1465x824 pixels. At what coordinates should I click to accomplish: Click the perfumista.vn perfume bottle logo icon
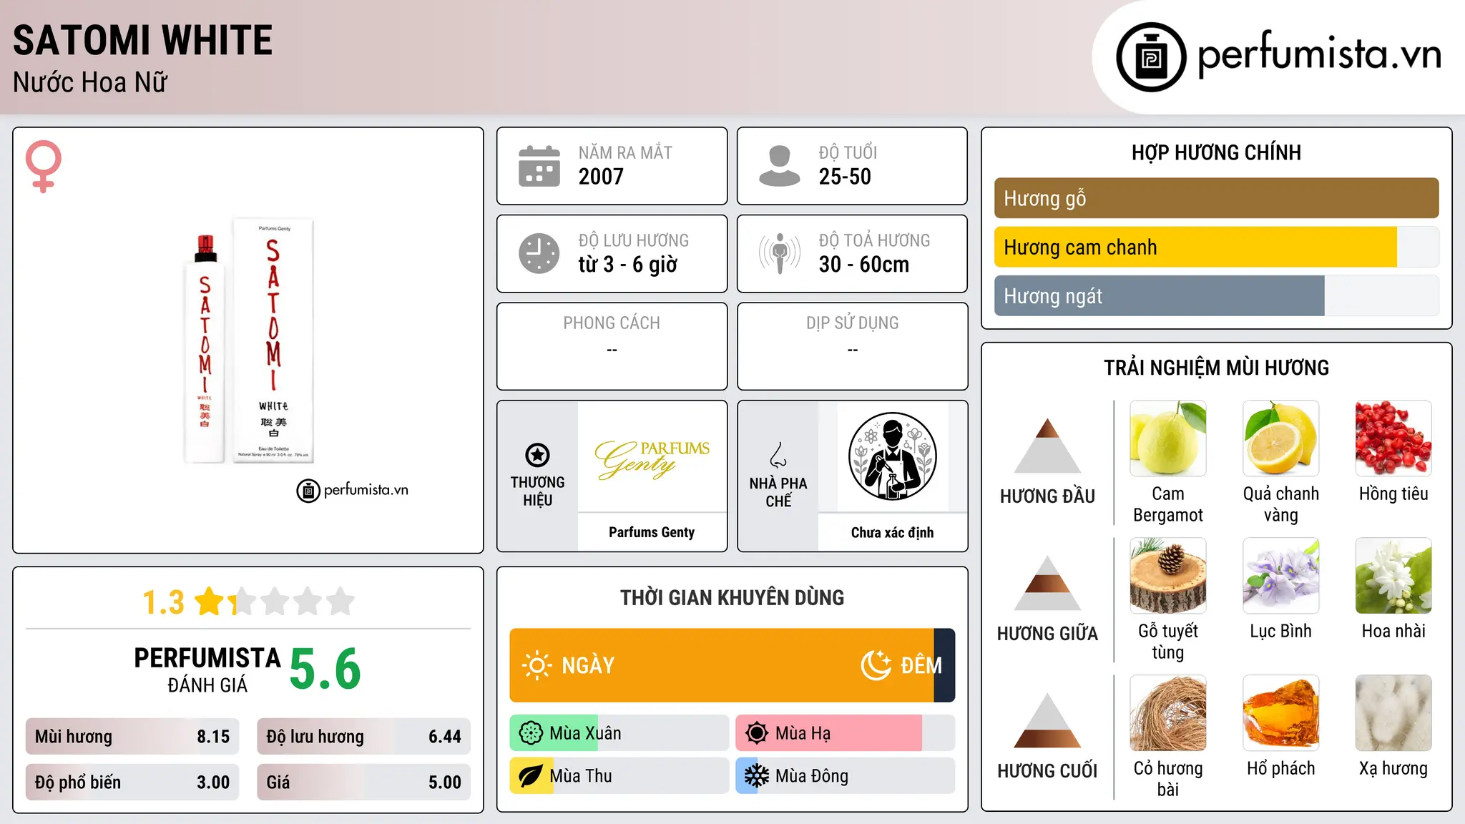click(x=1151, y=57)
